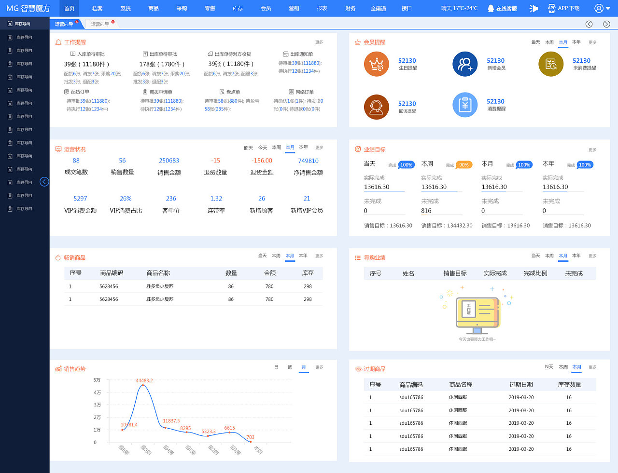Select the 本年 tab in 运营状况
This screenshot has height=473, width=618.
pos(301,148)
